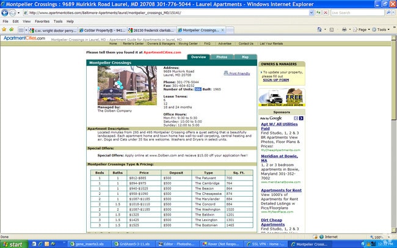Click the Print Friendly printer icon
Viewport: 397px width, 248px height.
coord(226,73)
